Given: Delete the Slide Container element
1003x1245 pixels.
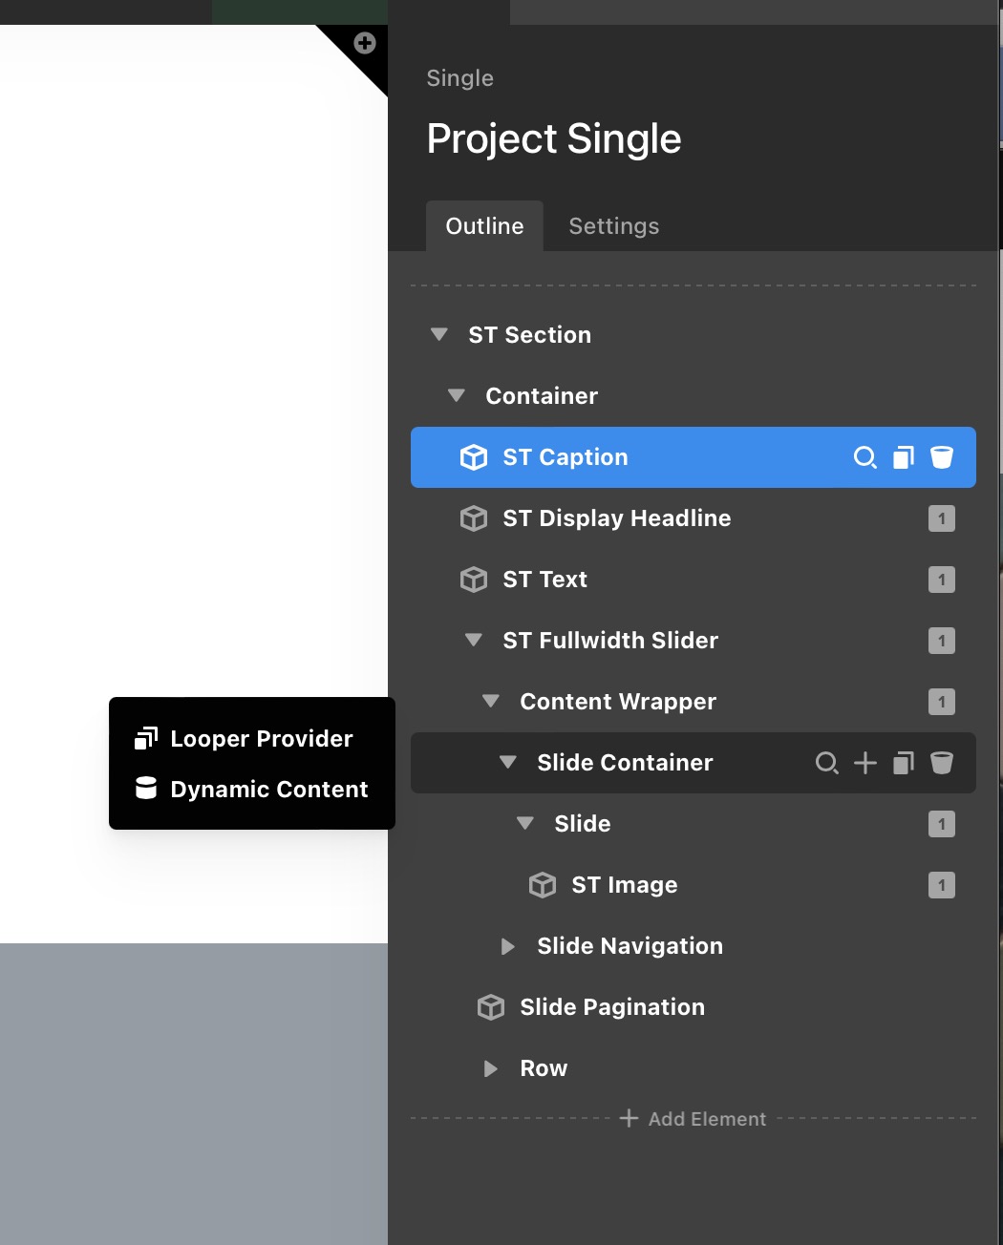Looking at the screenshot, I should [x=942, y=763].
